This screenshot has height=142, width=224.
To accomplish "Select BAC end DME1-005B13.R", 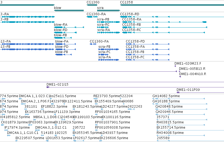I will pyautogui.click(x=192, y=69).
